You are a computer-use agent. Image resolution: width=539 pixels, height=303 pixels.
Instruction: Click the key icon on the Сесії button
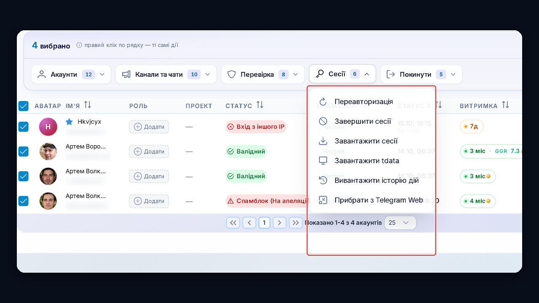coord(320,74)
